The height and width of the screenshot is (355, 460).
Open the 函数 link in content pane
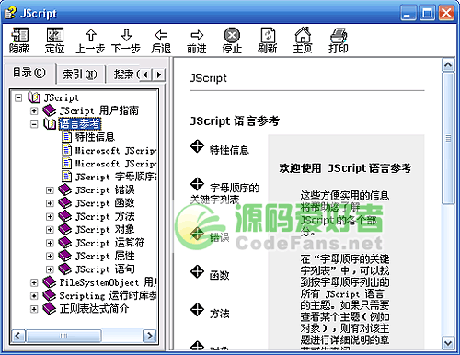220,275
